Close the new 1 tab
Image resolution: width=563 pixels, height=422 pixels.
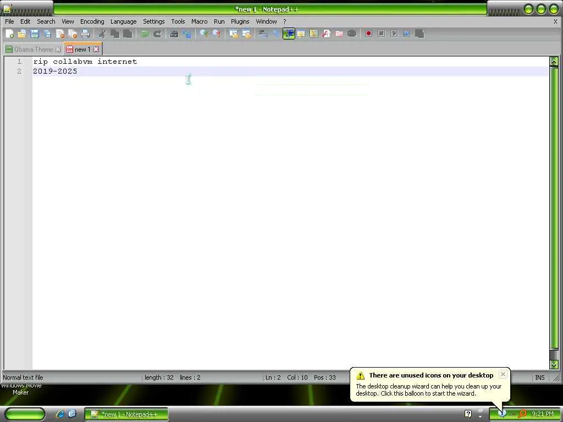pyautogui.click(x=96, y=49)
